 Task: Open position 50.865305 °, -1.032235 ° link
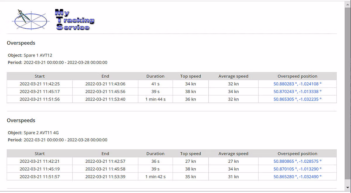pyautogui.click(x=297, y=99)
